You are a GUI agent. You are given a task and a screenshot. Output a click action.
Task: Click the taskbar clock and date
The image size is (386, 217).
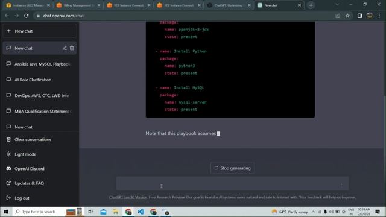tap(364, 212)
